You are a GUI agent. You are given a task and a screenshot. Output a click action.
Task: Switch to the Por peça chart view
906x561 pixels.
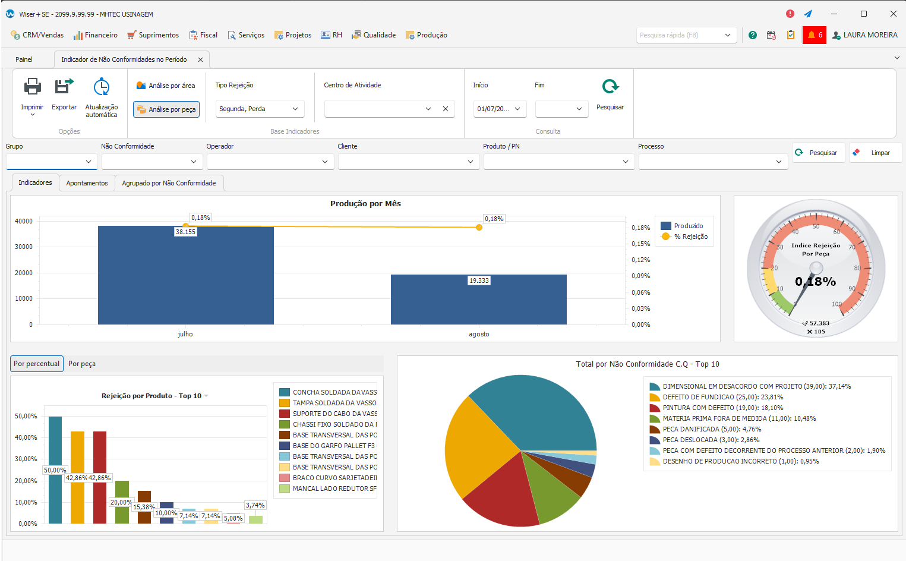click(82, 364)
